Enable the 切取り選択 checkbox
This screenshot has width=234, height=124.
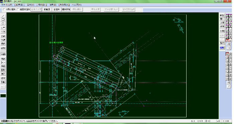pyautogui.click(x=4, y=9)
